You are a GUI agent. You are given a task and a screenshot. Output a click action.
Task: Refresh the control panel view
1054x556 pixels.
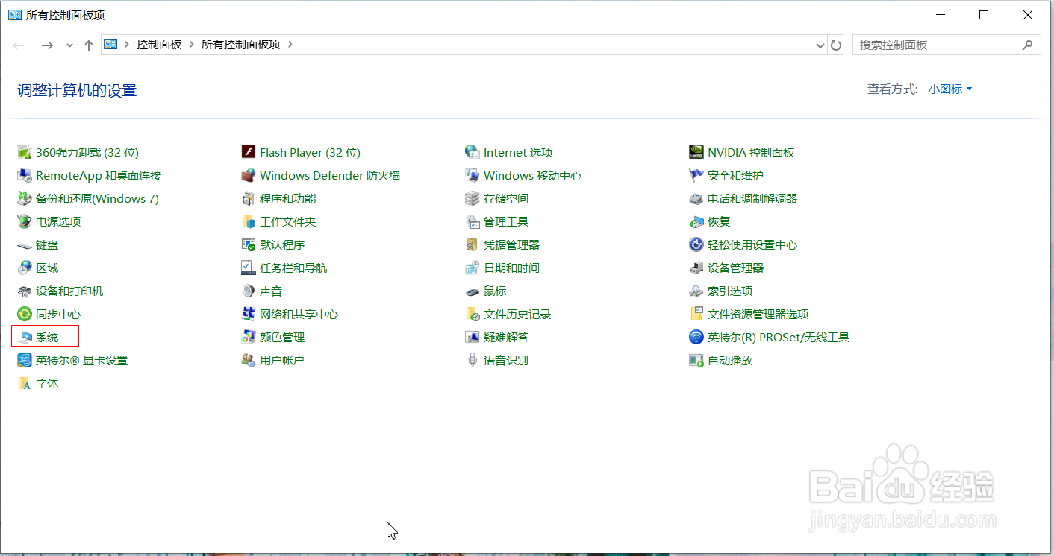836,45
